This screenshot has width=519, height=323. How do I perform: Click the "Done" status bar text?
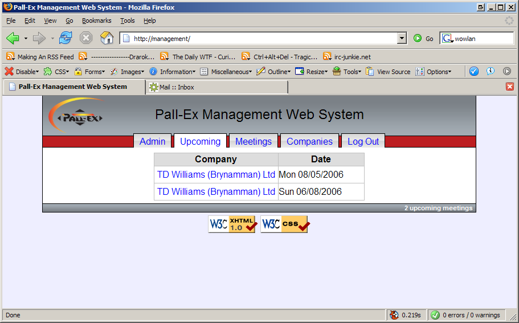13,315
